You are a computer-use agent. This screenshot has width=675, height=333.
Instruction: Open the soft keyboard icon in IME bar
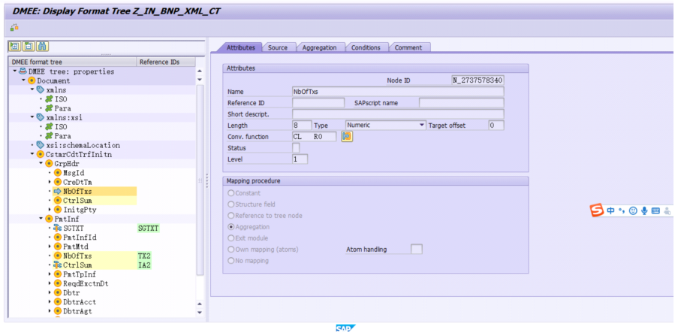click(655, 210)
